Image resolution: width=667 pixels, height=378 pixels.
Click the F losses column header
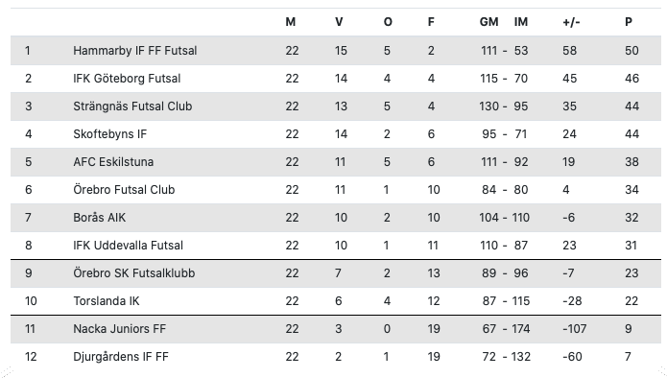pyautogui.click(x=431, y=22)
